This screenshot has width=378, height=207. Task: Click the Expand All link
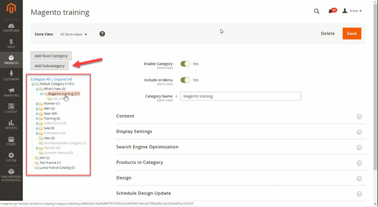tap(63, 79)
